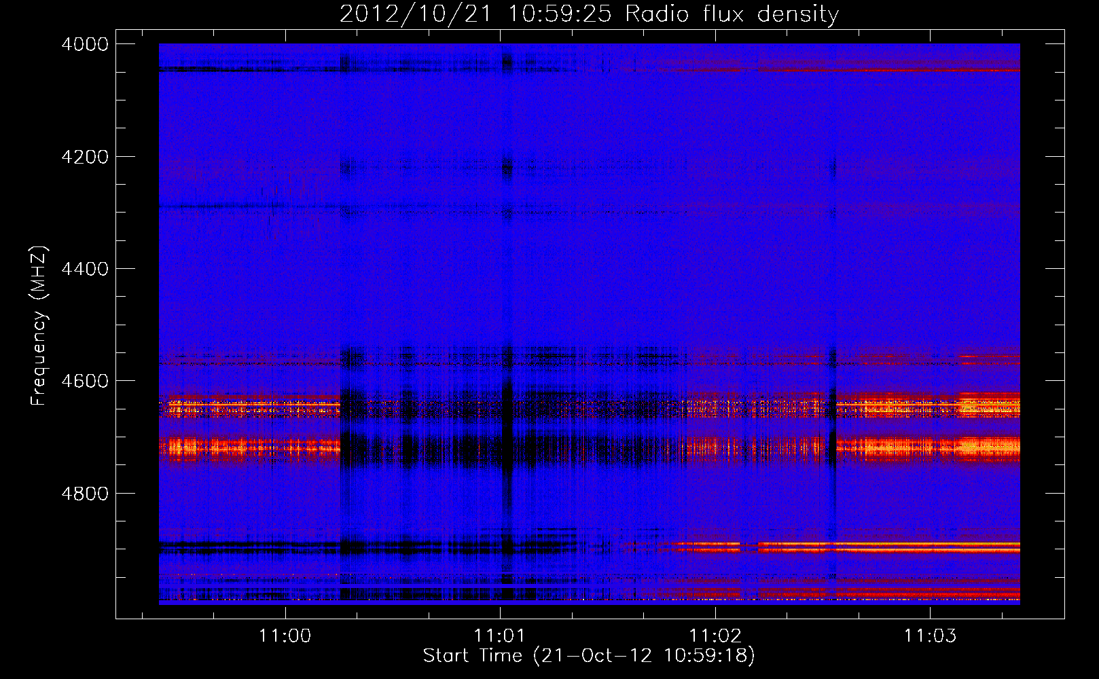This screenshot has height=679, width=1099.
Task: Click the 4200 frequency tick label
Action: (85, 157)
